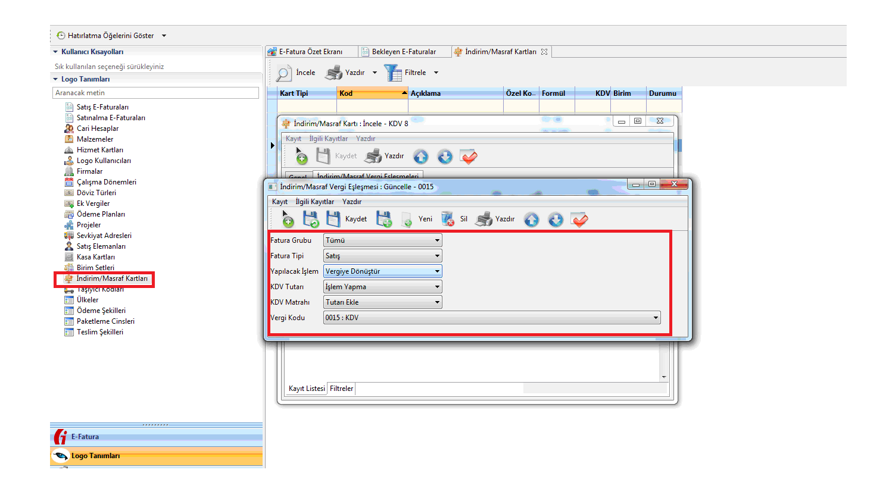Click printer icon in Vergi Eşleşmesi dialog toolbar
This screenshot has width=889, height=479.
point(484,219)
